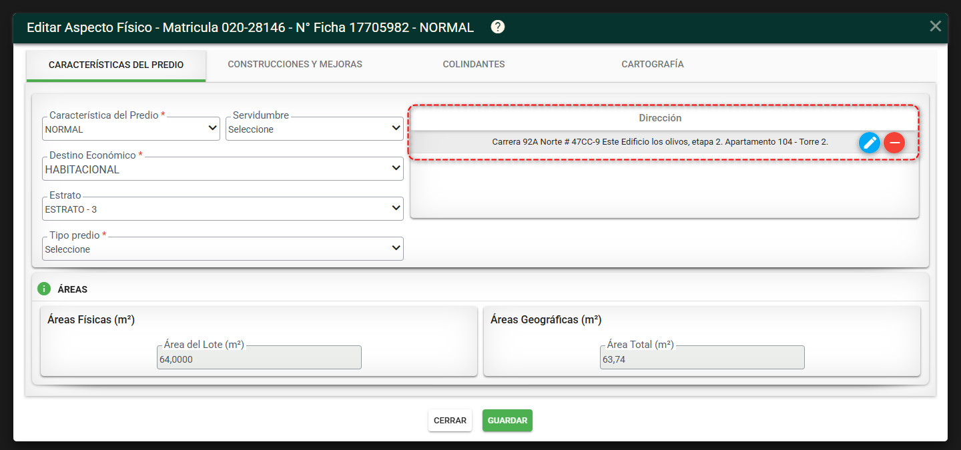Viewport: 961px width, 450px height.
Task: Open the Destino Económico dropdown
Action: [x=223, y=169]
